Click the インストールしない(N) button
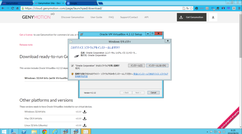Viewport: 242px width, 134px height. tap(157, 66)
